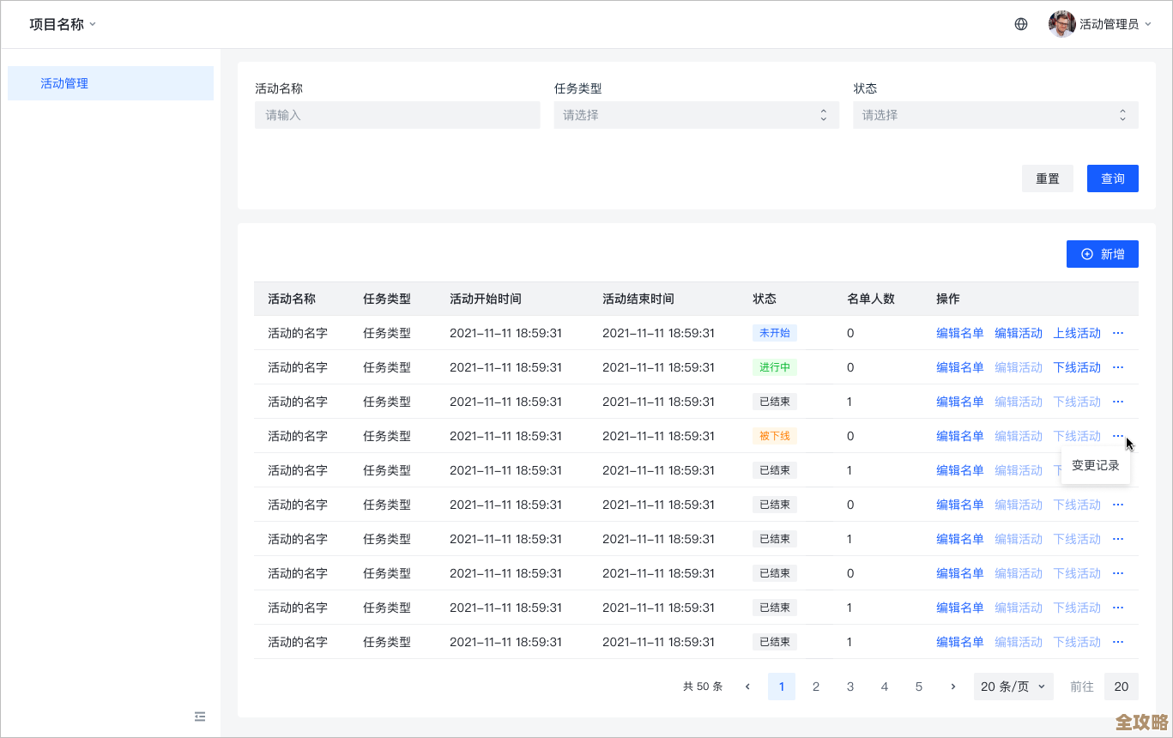Click the user avatar picture
This screenshot has height=738, width=1173.
tap(1061, 23)
